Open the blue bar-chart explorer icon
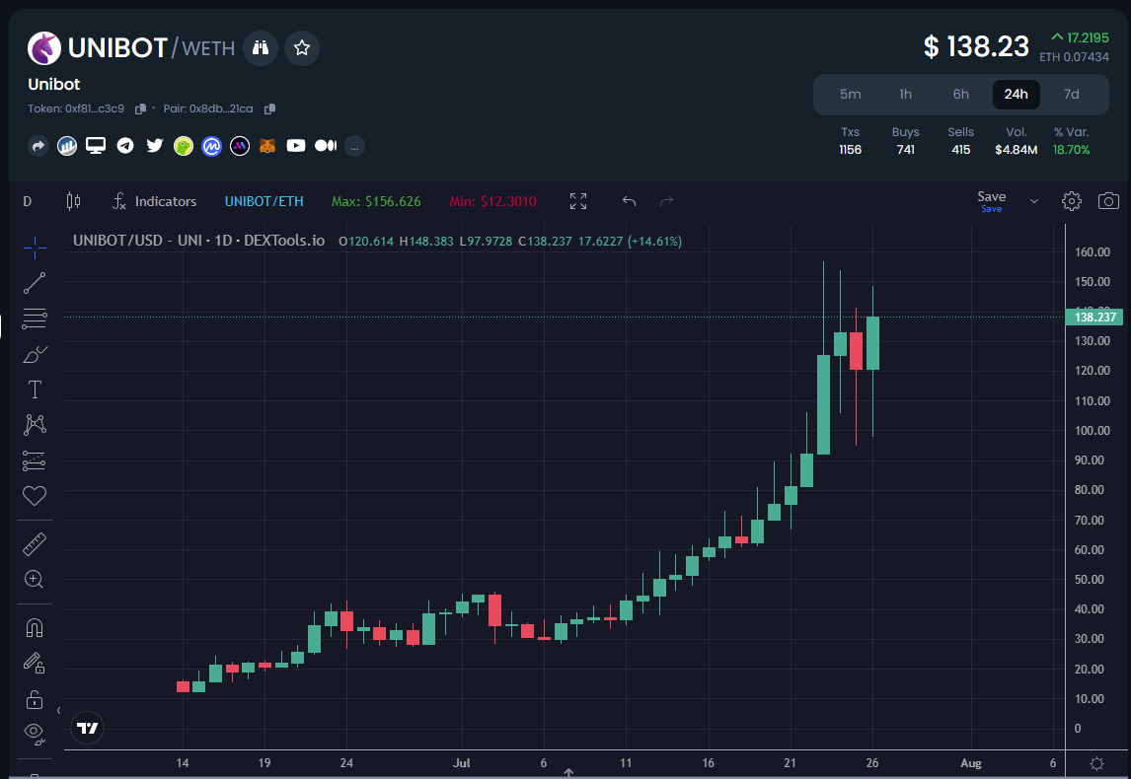Viewport: 1131px width, 779px height. (67, 146)
